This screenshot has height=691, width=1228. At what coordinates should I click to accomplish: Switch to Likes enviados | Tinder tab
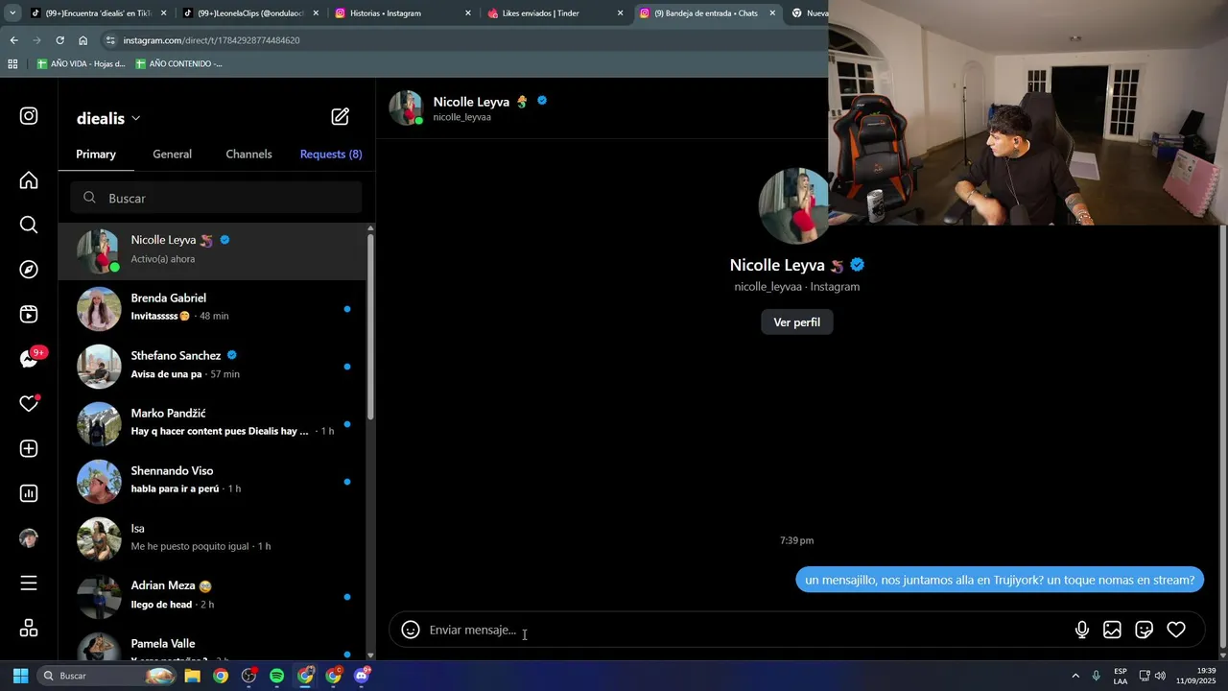[555, 13]
